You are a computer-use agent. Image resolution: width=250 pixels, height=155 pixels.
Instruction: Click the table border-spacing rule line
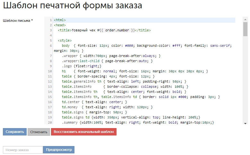(108, 77)
